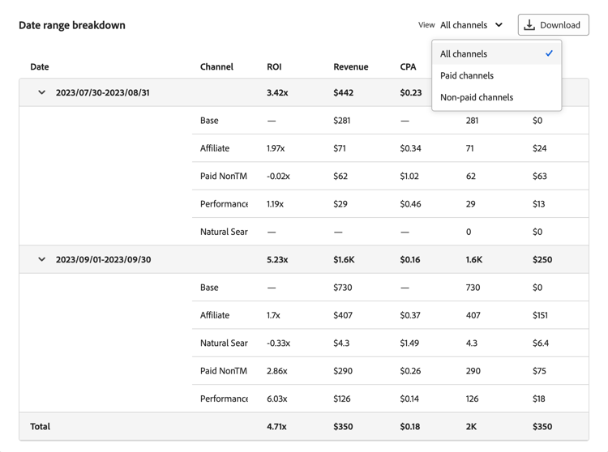The width and height of the screenshot is (608, 452).
Task: Click the Revenue column header
Action: pos(350,67)
